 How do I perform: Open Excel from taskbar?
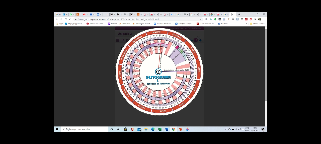(x=160, y=129)
